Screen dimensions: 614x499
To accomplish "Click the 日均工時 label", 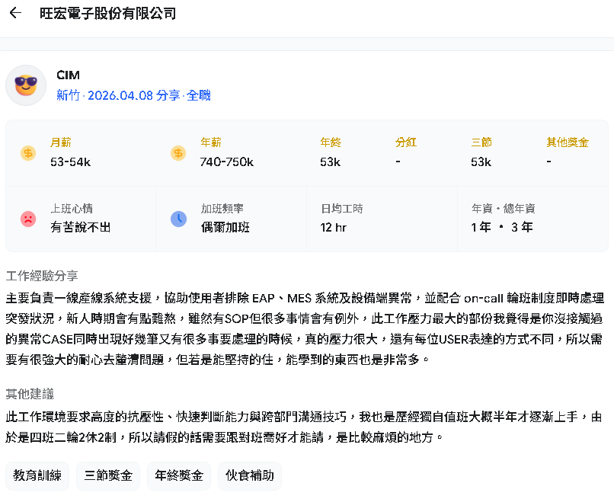I will (342, 209).
